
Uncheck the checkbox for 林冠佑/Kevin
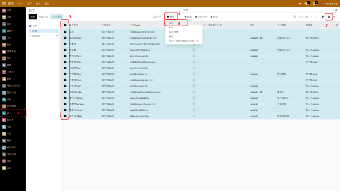(65, 56)
